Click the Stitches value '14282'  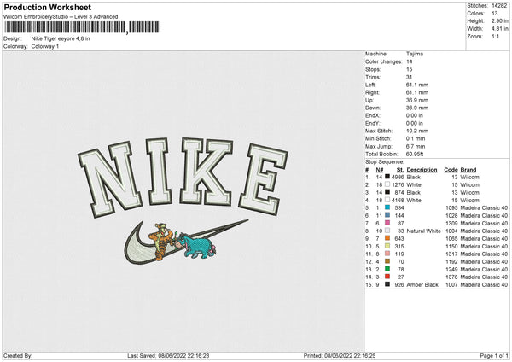(x=499, y=6)
